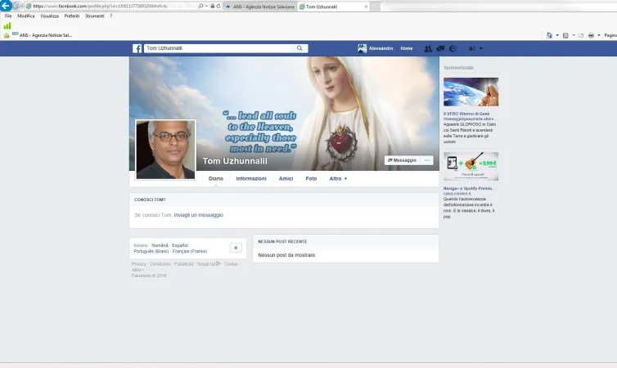
Task: Click Tom Uzhunnalil's profile picture
Action: click(165, 150)
